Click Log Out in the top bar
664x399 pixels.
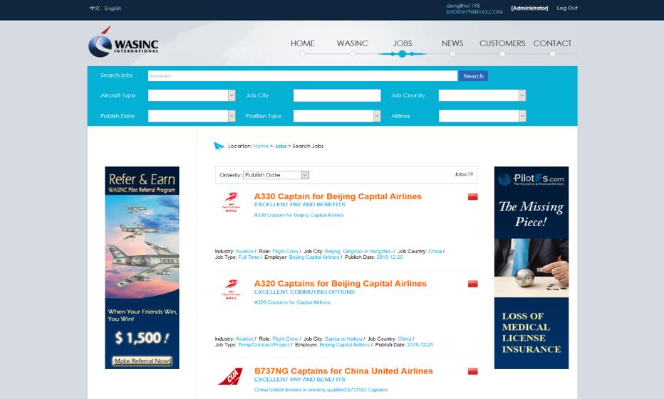click(x=567, y=8)
